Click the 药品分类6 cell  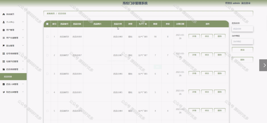coord(118,74)
